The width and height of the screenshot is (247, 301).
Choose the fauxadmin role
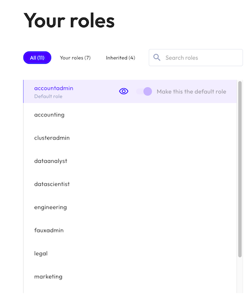130,230
